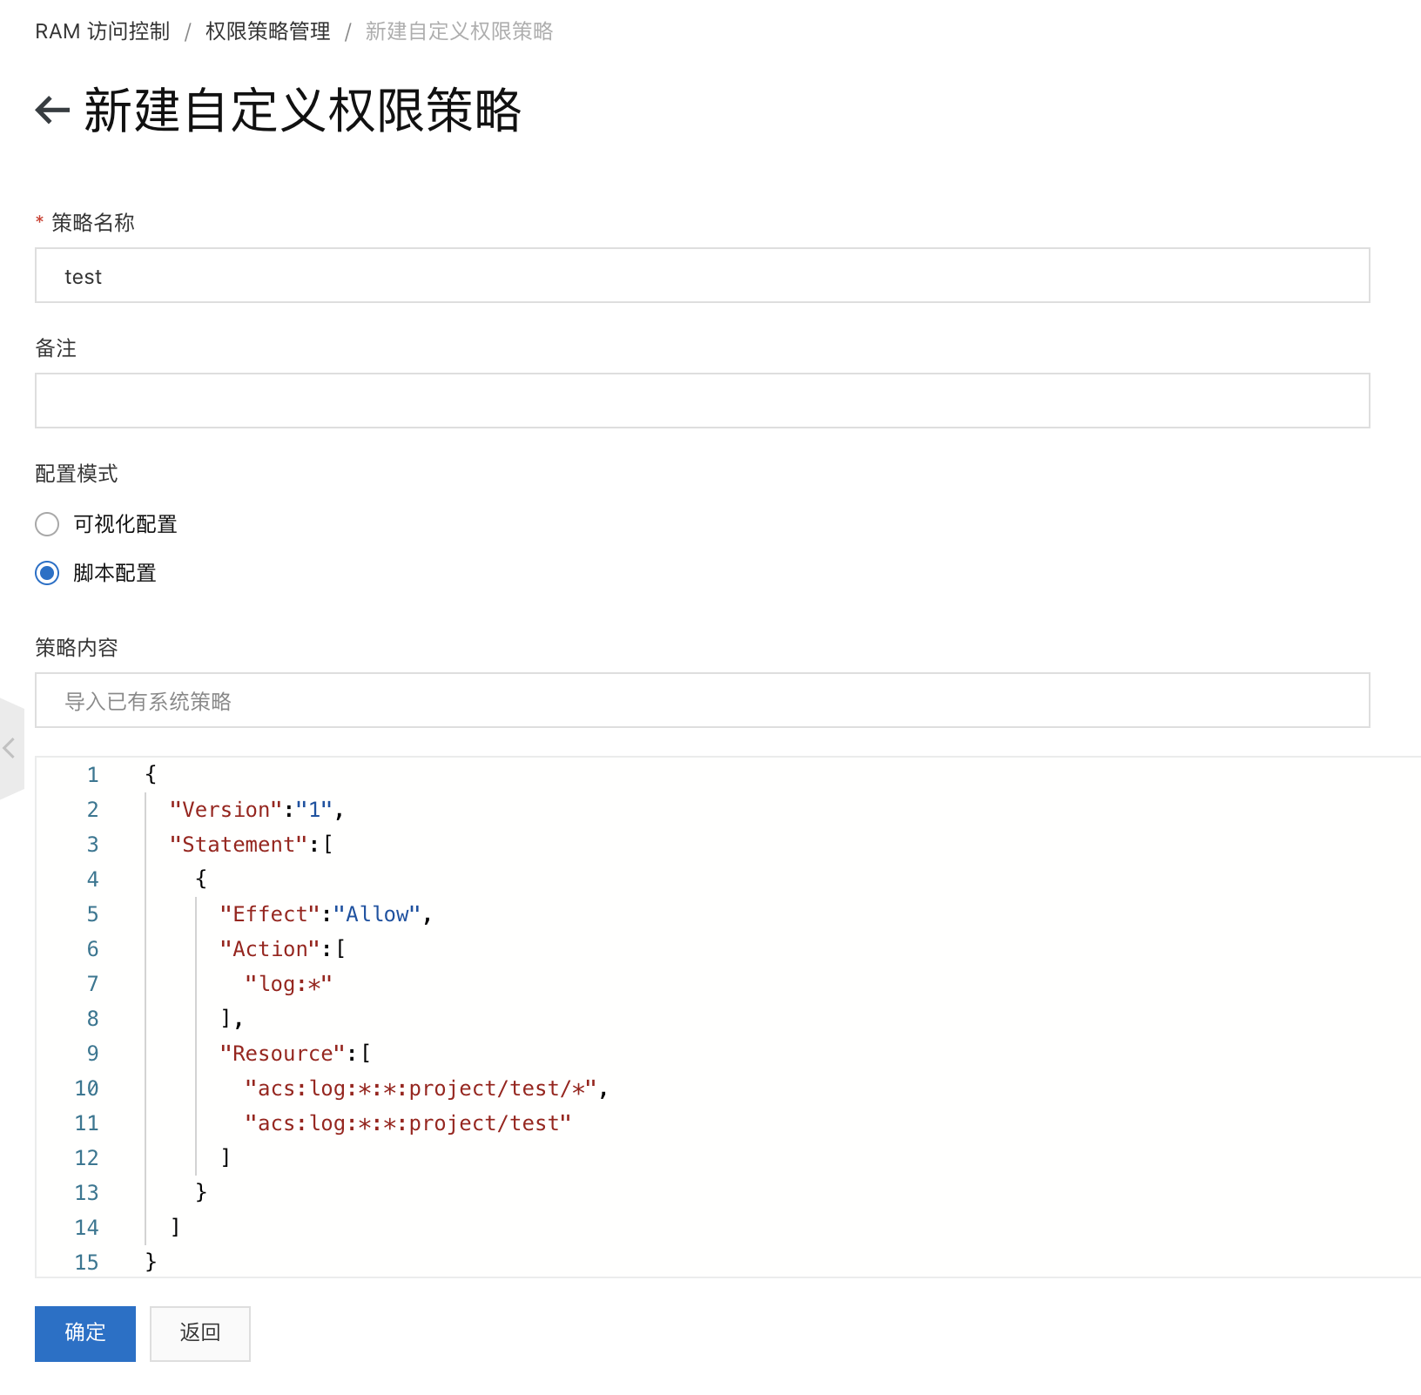This screenshot has width=1421, height=1395.
Task: Click the "Statement":[ line
Action: pos(251,845)
